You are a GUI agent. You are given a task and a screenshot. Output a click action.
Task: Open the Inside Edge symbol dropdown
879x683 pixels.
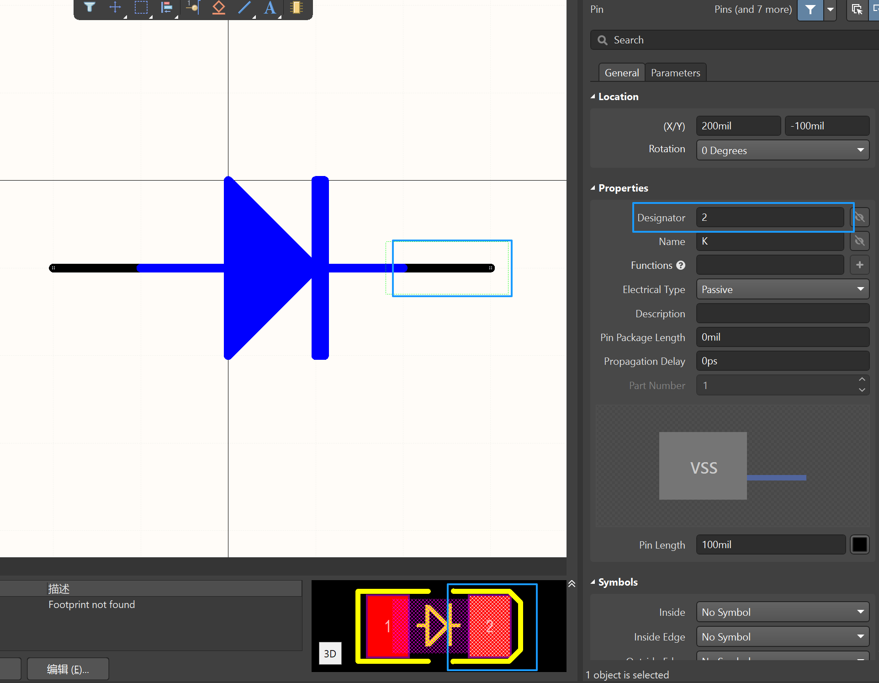click(783, 637)
